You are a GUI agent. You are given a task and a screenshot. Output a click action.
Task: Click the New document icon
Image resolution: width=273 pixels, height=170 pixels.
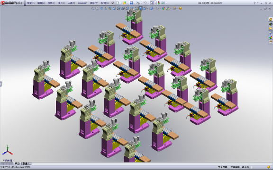click(118, 3)
